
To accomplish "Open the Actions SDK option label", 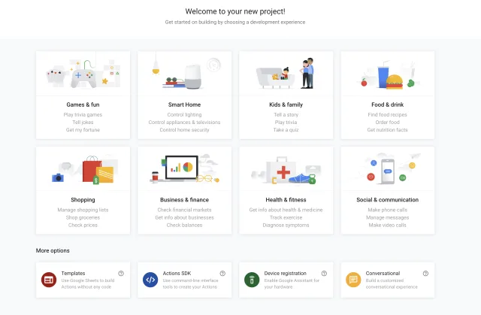I will 177,274.
